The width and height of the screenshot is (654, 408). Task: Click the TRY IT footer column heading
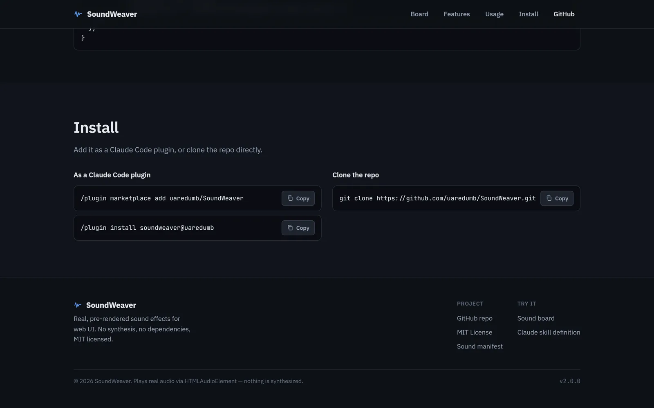pyautogui.click(x=526, y=304)
